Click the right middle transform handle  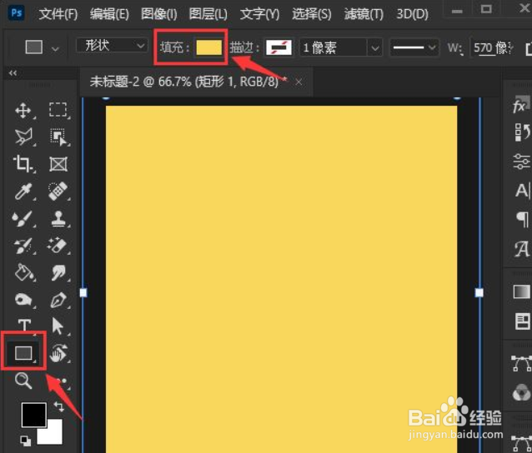pyautogui.click(x=479, y=293)
